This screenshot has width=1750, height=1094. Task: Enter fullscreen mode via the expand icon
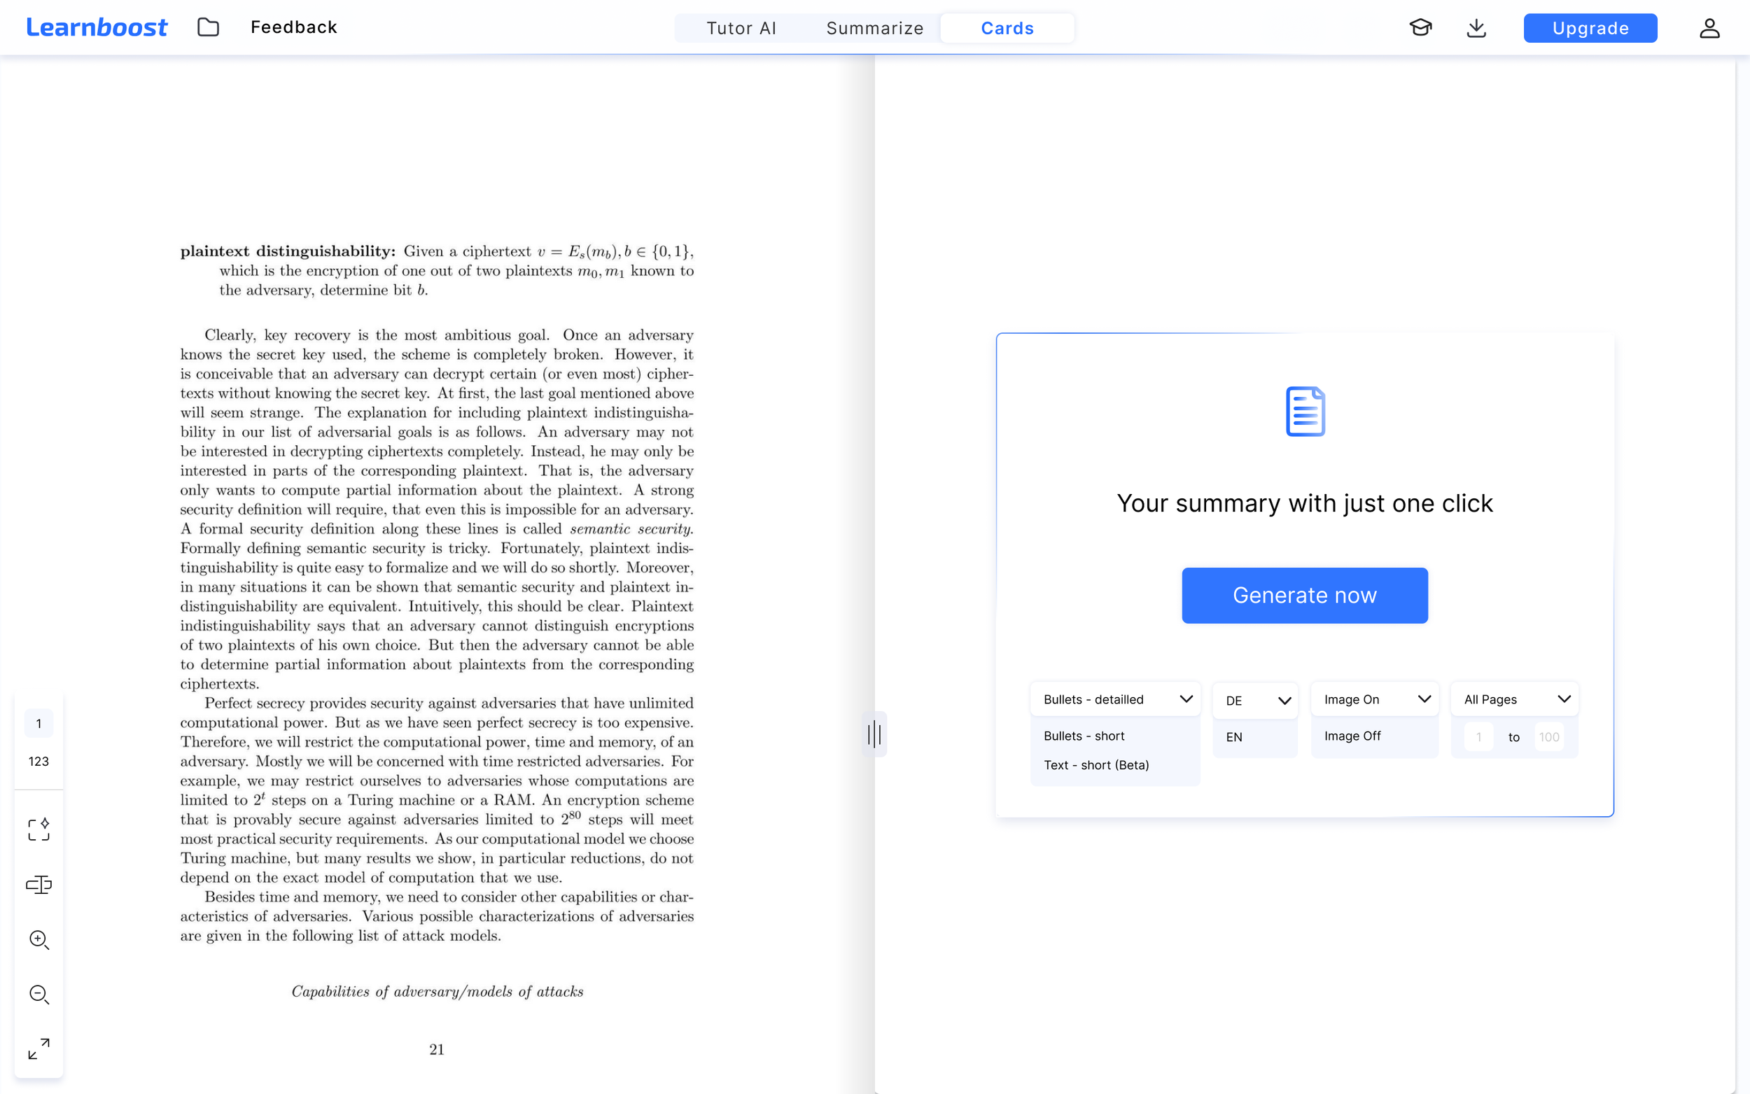click(38, 1049)
